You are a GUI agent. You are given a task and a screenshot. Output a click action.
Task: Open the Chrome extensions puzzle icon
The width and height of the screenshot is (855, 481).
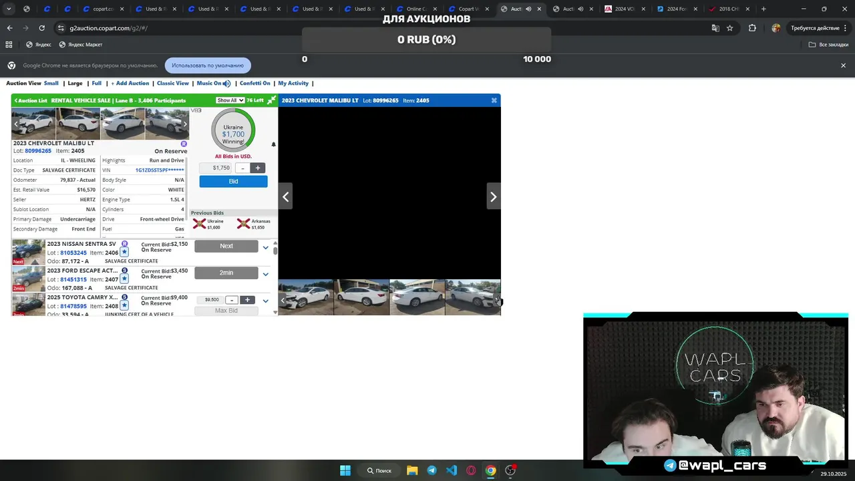[752, 28]
